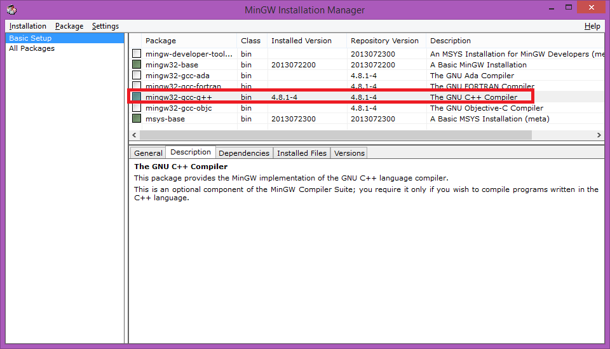Click the horizontal scrollbar right arrow
This screenshot has height=349, width=610.
click(599, 135)
